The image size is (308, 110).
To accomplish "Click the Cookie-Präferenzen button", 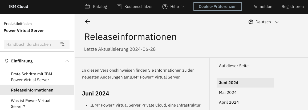I will (218, 6).
